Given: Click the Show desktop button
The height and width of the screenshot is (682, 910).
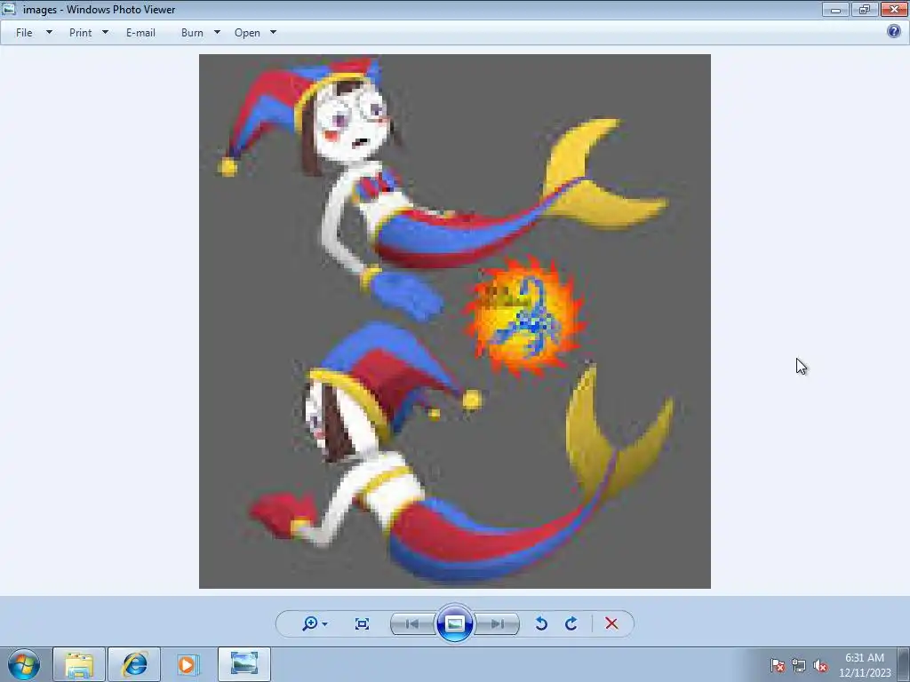Looking at the screenshot, I should pos(904,664).
